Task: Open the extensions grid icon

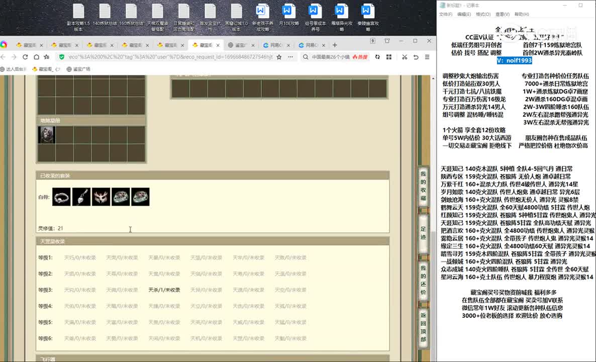Action: pos(389,57)
